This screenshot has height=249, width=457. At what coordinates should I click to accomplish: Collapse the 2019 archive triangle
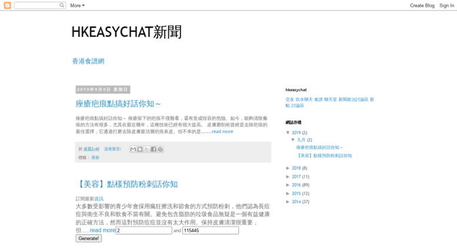[288, 132]
